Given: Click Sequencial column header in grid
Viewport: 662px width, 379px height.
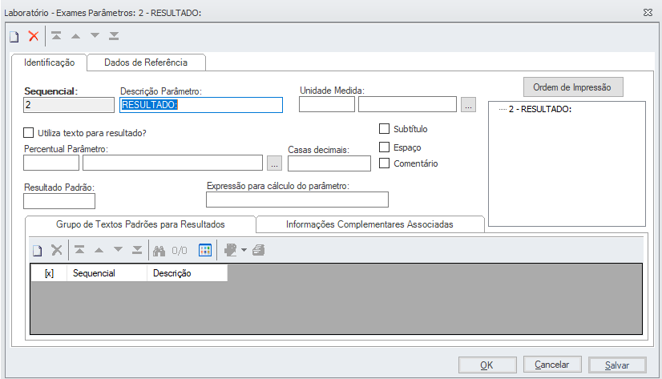Looking at the screenshot, I should click(x=107, y=273).
